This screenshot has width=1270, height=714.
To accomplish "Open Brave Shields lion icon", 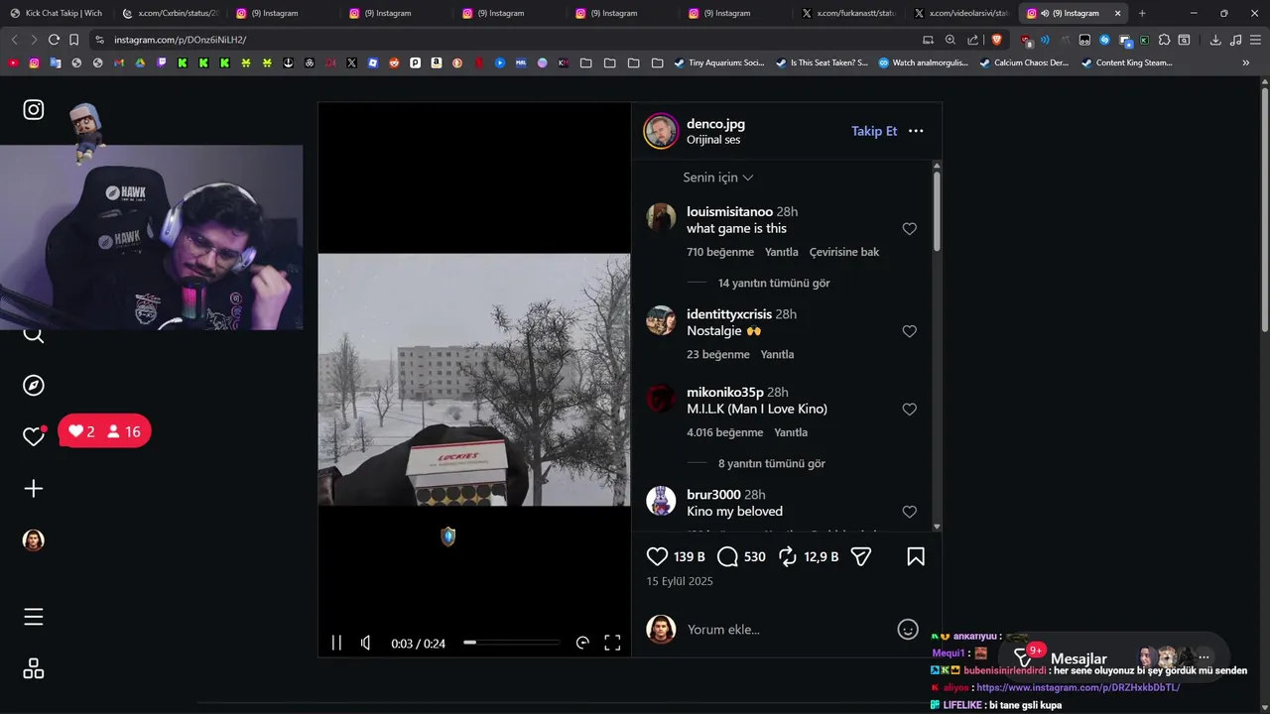I will pos(997,40).
